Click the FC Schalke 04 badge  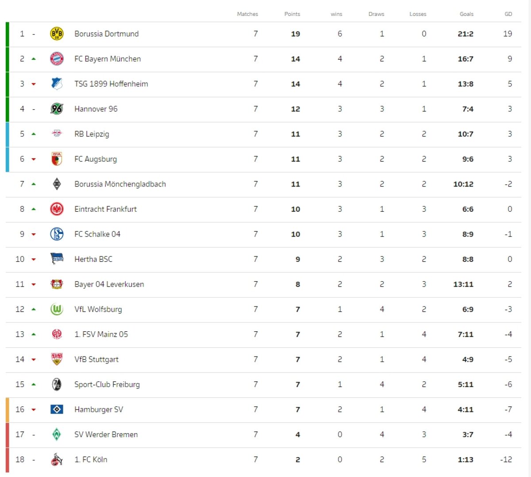click(57, 234)
